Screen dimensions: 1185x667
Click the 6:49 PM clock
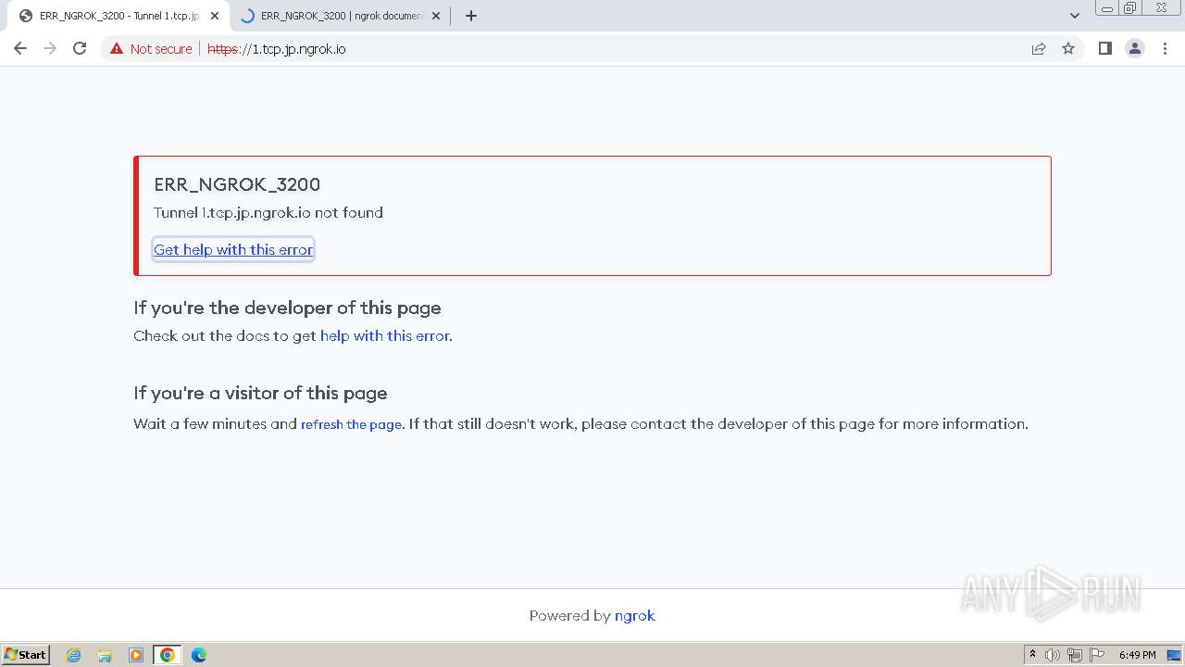(x=1137, y=655)
